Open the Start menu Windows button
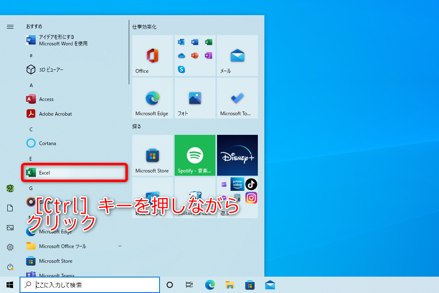The width and height of the screenshot is (439, 293). click(10, 285)
